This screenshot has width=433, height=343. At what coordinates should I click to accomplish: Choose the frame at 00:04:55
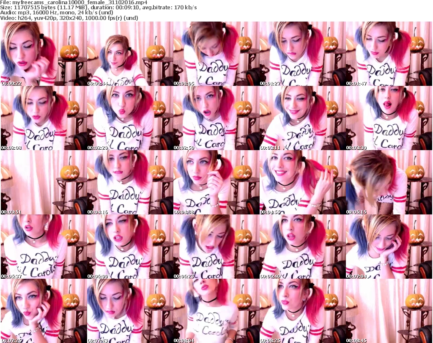click(302, 182)
